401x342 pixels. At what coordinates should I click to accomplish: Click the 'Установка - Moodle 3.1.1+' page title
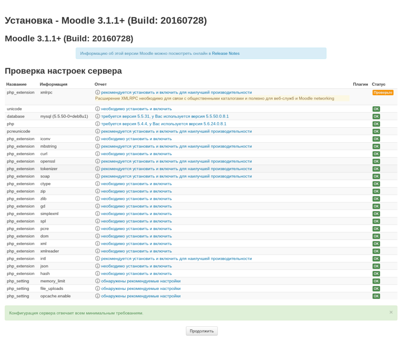coord(106,20)
